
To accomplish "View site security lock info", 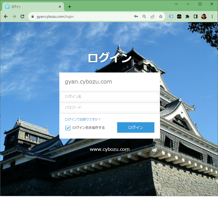I will tap(33, 16).
